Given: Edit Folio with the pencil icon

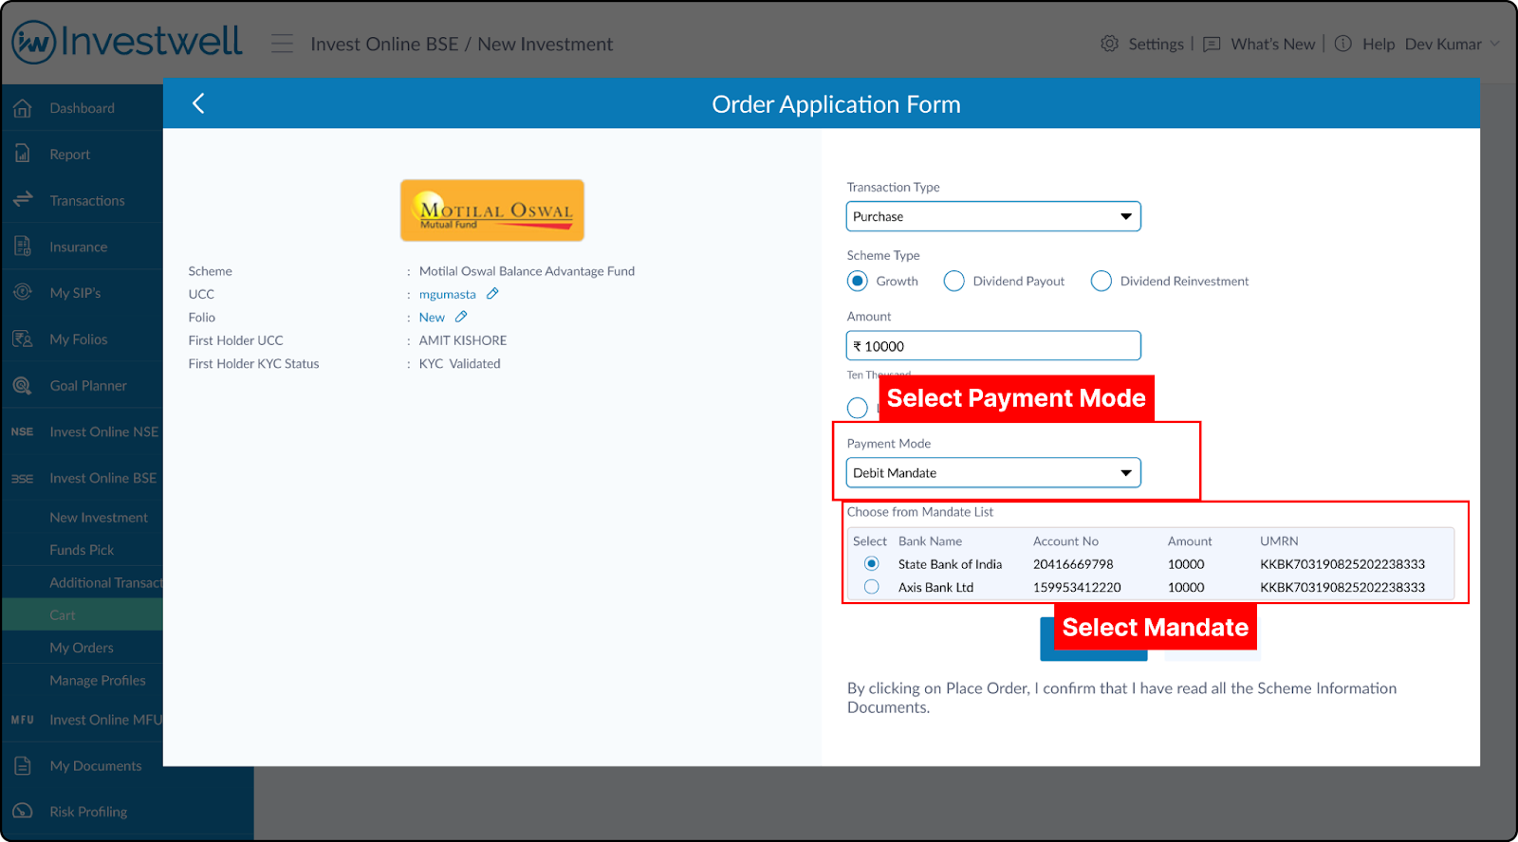Looking at the screenshot, I should [x=461, y=317].
